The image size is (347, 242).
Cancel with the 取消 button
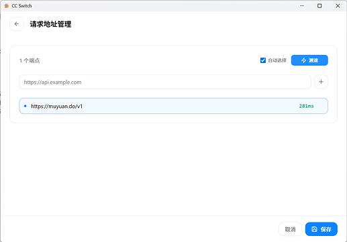click(x=290, y=229)
